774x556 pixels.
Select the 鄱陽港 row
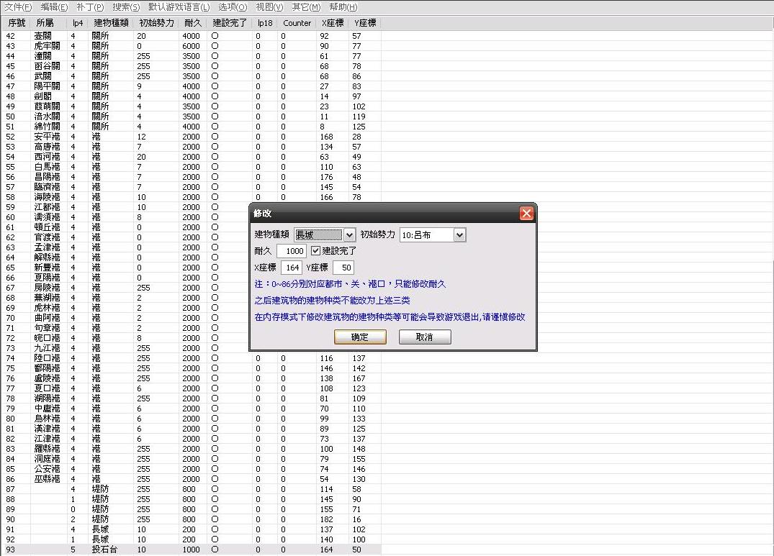coord(192,368)
